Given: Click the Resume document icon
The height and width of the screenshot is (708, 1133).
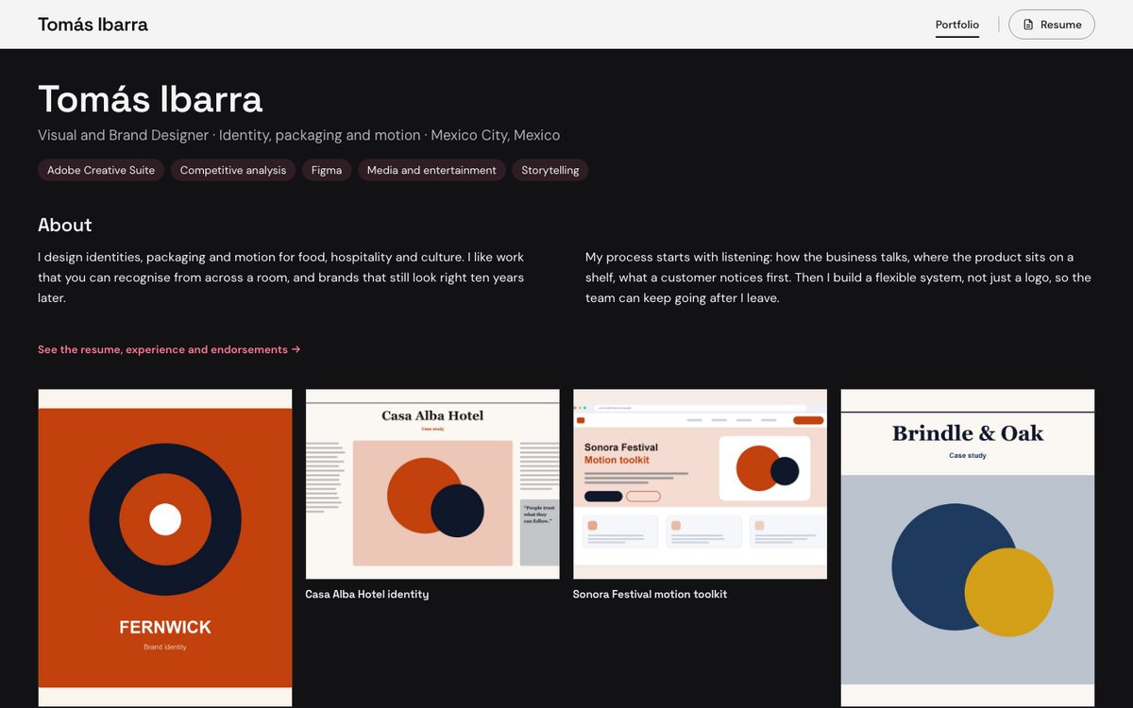Looking at the screenshot, I should (1028, 25).
